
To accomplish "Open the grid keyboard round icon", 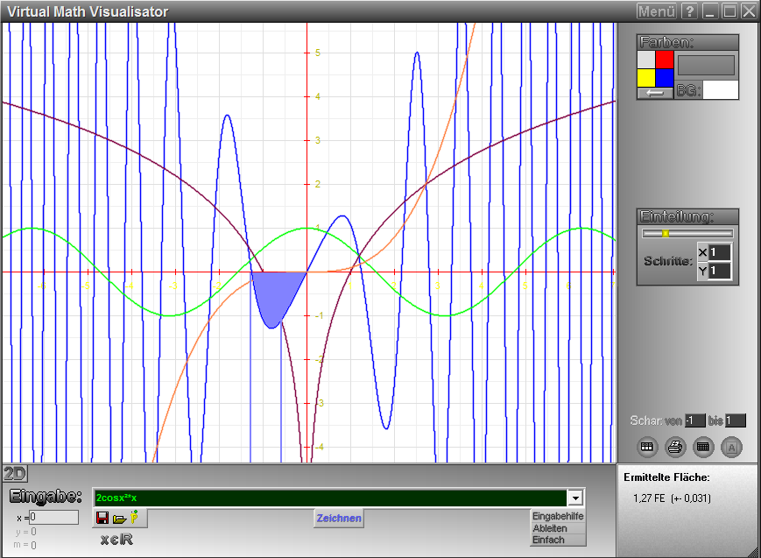I will coord(702,447).
